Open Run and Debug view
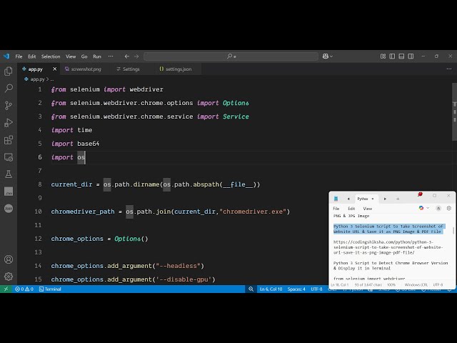The image size is (457, 343). point(9,122)
